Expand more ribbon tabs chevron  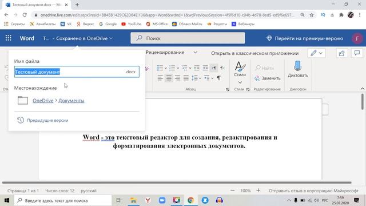pos(195,53)
